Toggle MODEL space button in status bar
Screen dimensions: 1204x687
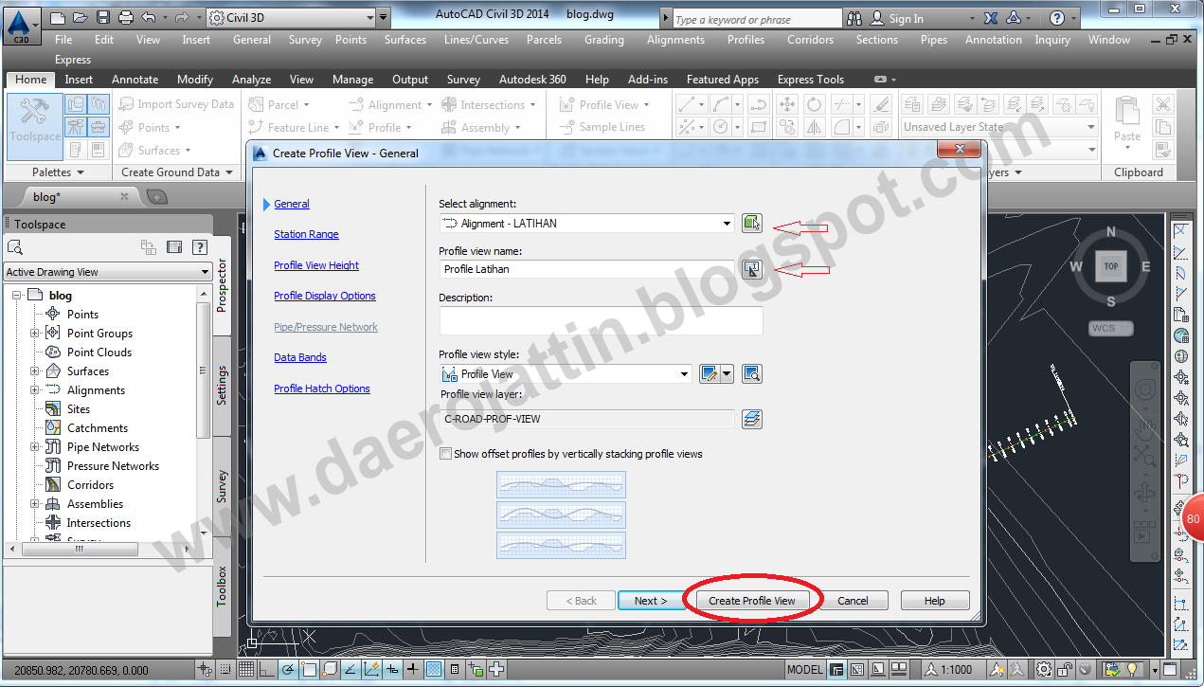(805, 670)
